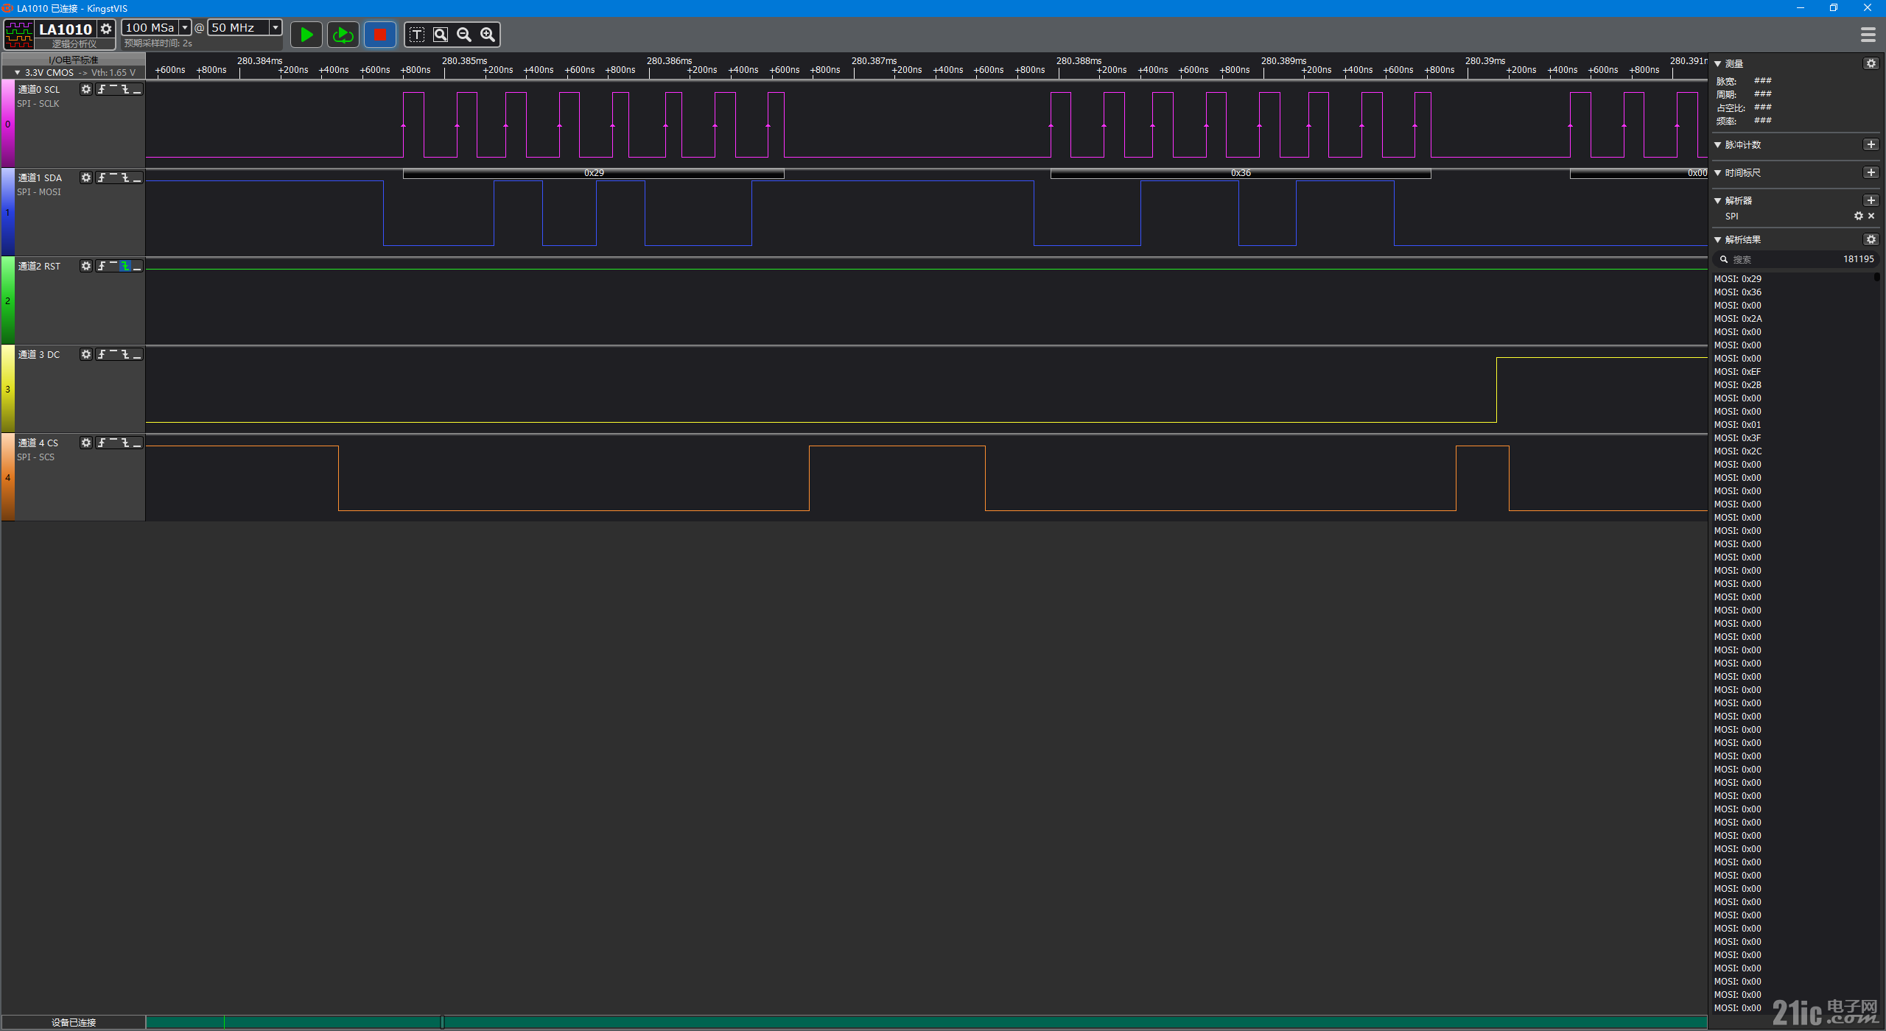Image resolution: width=1886 pixels, height=1031 pixels.
Task: Open the sample depth 100 MSa dropdown
Action: pos(185,27)
